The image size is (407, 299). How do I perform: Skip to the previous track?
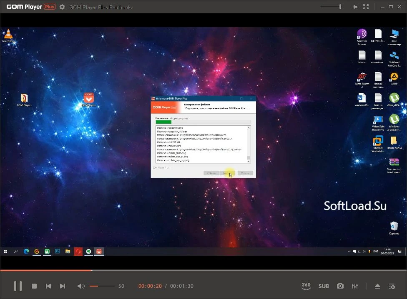coord(48,286)
